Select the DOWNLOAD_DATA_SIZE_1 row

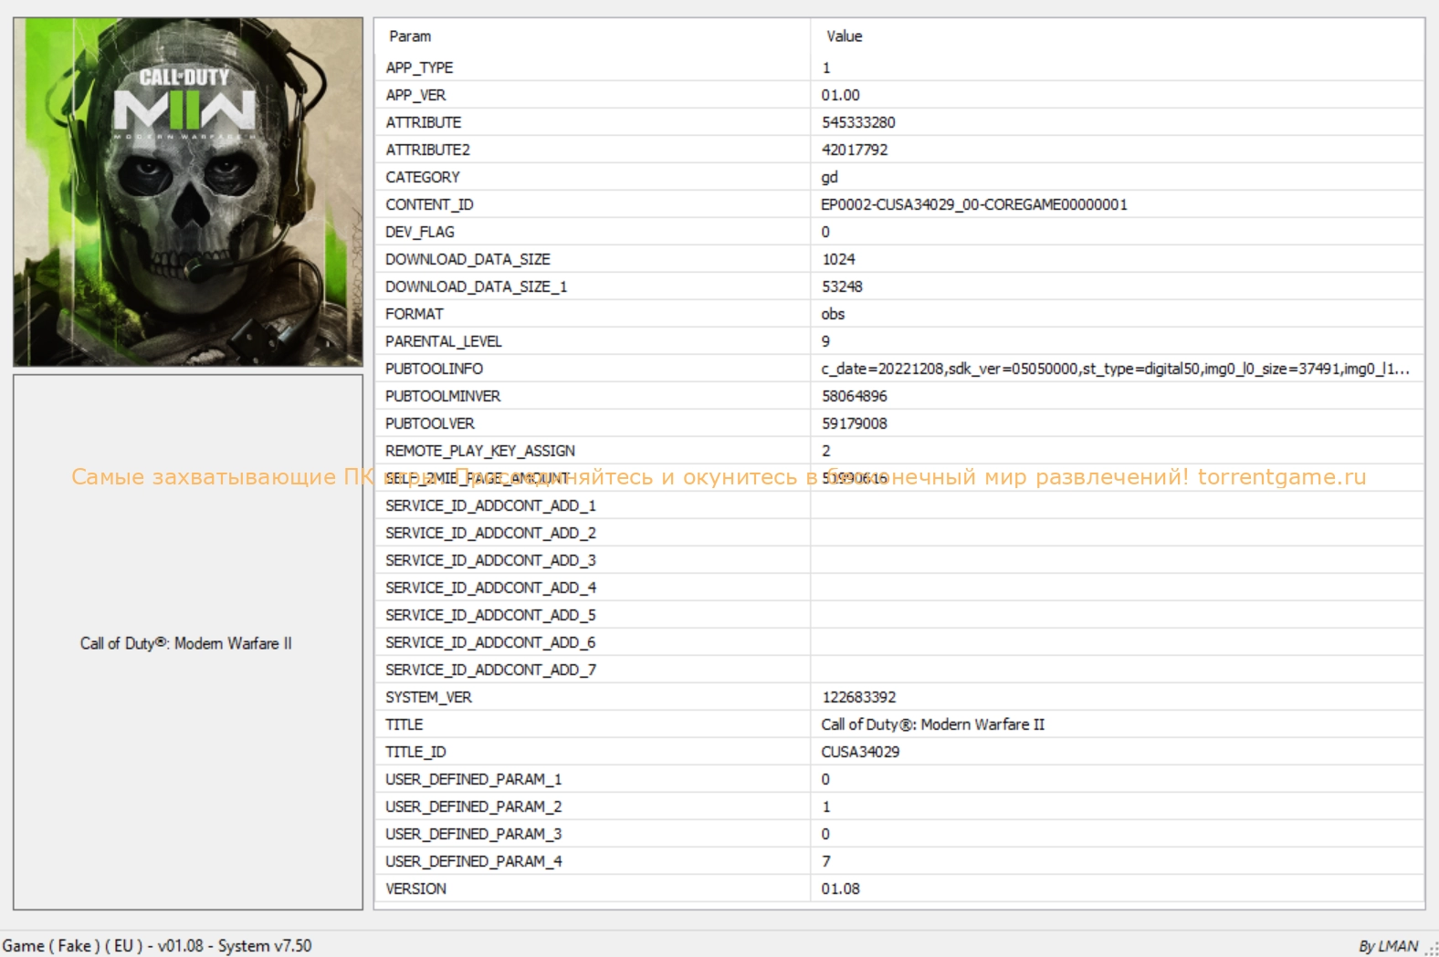tap(476, 286)
